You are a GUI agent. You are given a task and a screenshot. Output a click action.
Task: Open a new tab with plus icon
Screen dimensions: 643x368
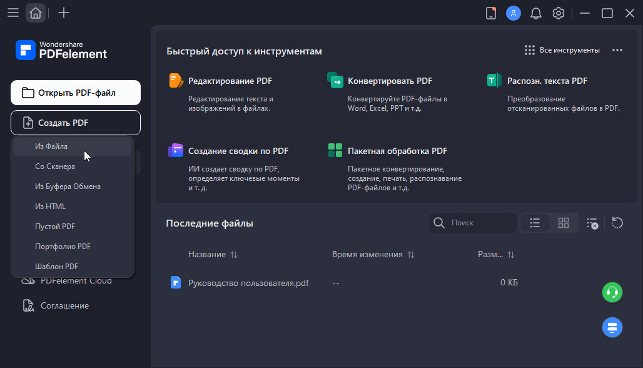[x=63, y=13]
